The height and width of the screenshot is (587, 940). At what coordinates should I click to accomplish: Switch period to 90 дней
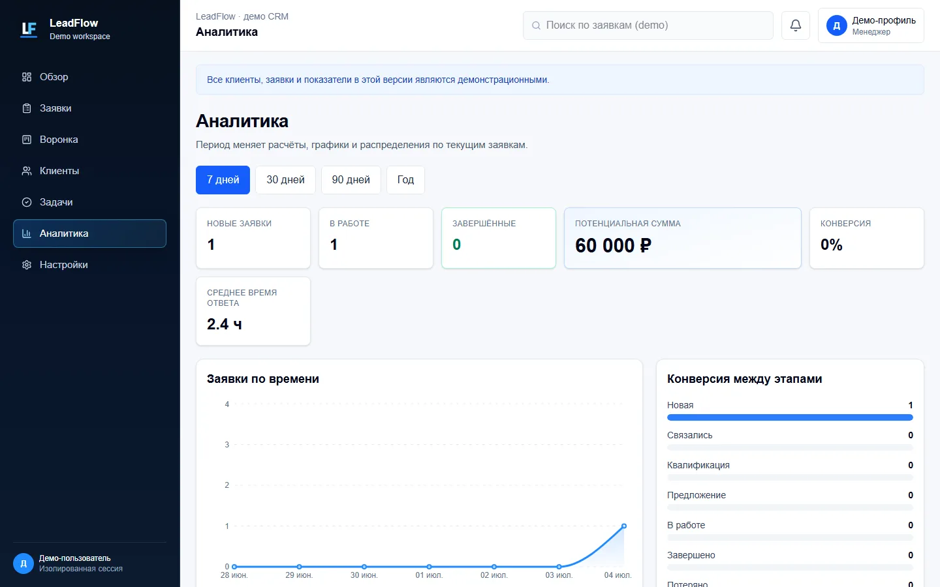coord(351,180)
